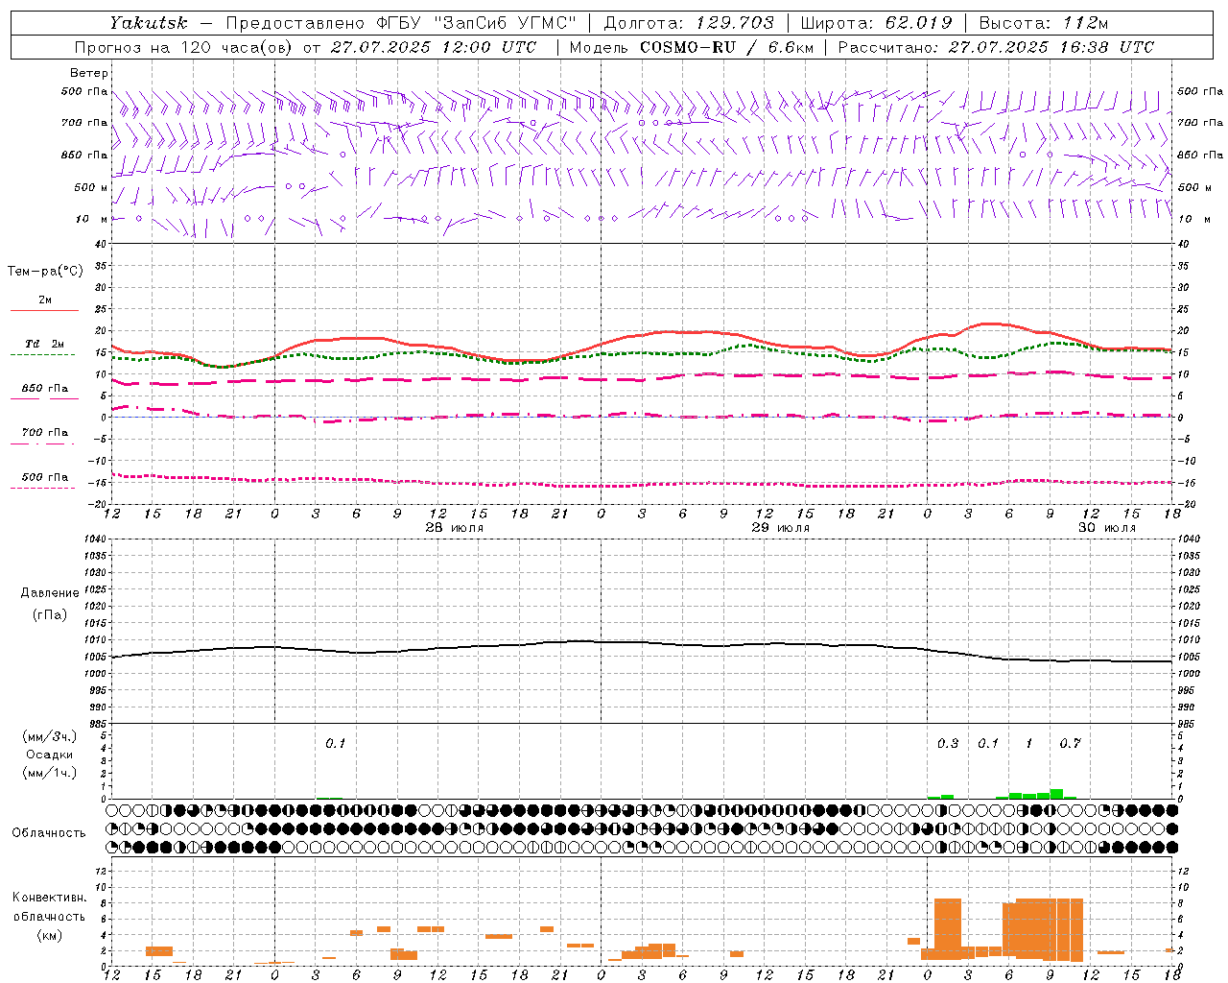Click the longitude value "Долгота: 129.703"
The height and width of the screenshot is (983, 1228).
click(x=689, y=23)
